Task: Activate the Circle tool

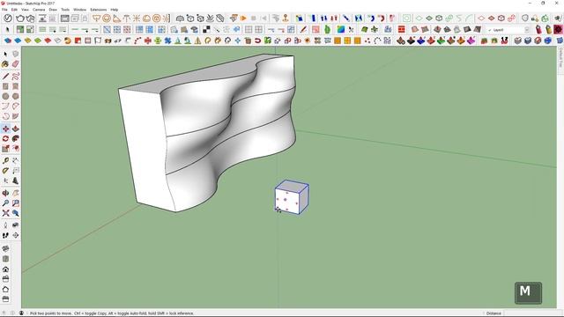Action: pos(5,96)
